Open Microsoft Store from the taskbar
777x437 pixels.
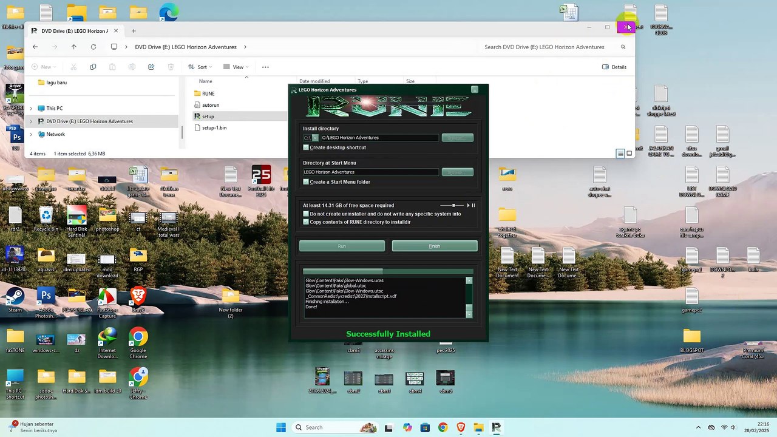(425, 427)
